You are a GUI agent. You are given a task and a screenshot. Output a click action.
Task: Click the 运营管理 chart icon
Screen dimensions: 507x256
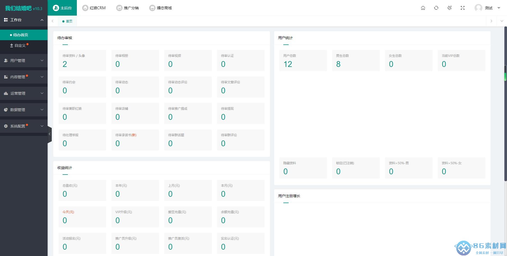point(6,93)
